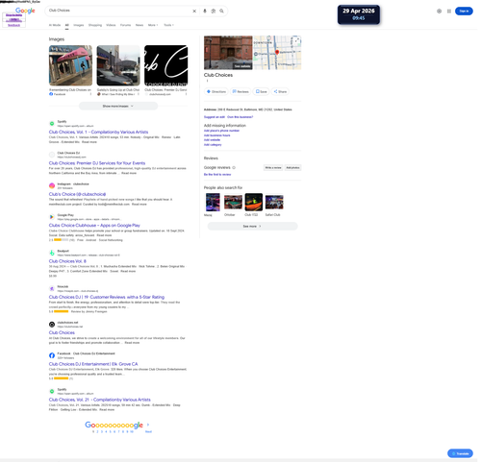Expand the map with the fullscreen icon
The image size is (481, 462).
click(x=297, y=40)
